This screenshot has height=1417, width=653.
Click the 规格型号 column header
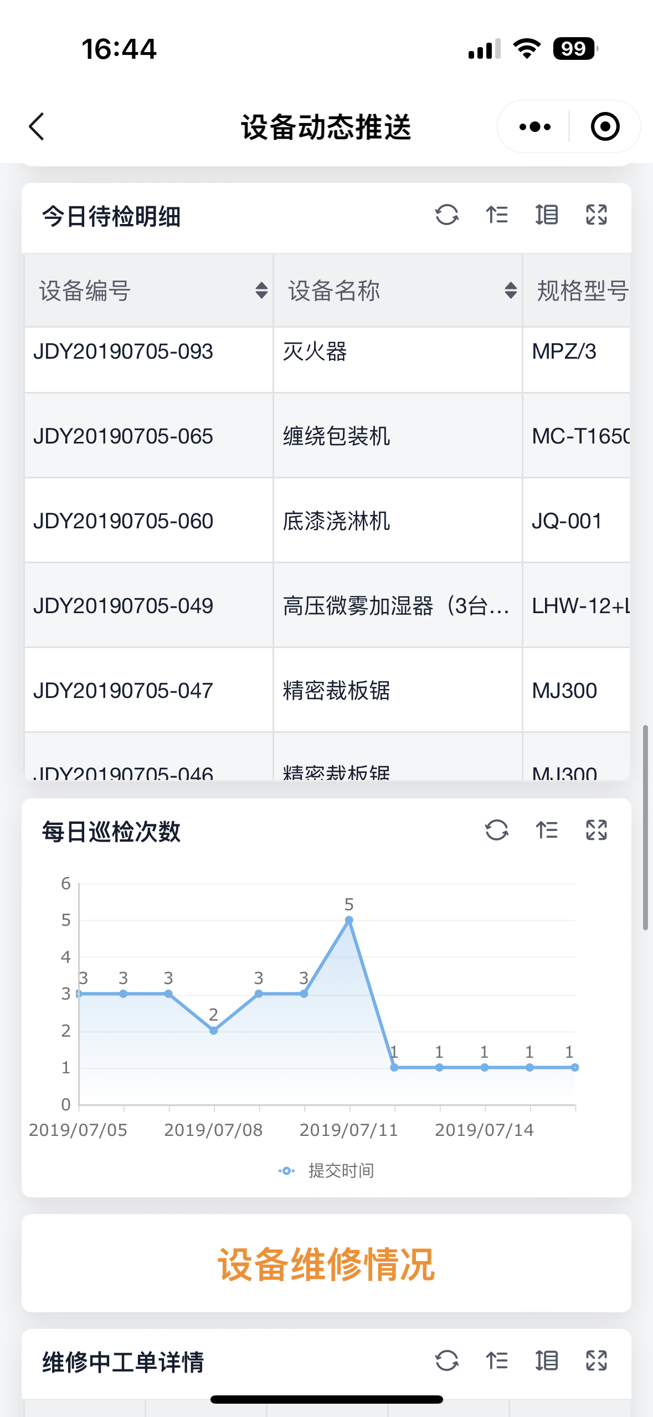582,290
